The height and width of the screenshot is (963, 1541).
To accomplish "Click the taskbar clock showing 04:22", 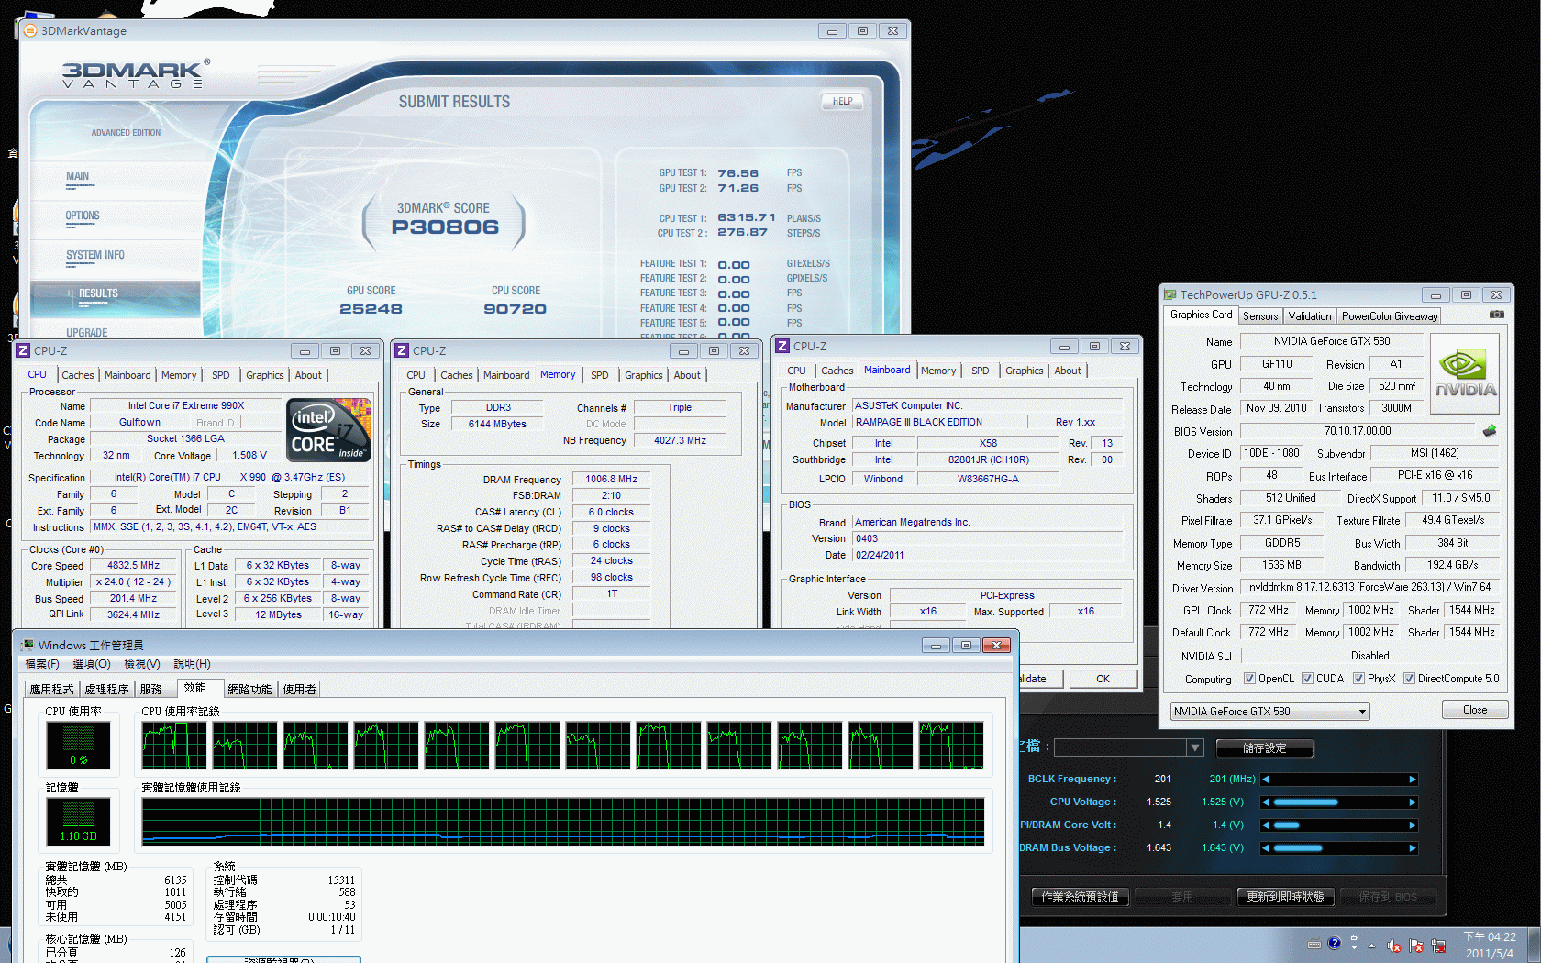I will [1489, 946].
